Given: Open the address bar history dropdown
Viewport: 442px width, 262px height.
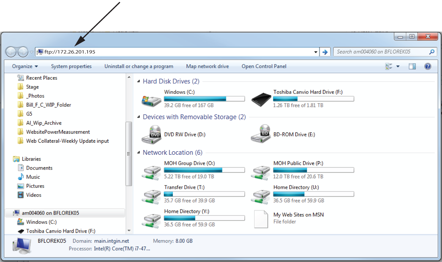Looking at the screenshot, I should (316, 52).
